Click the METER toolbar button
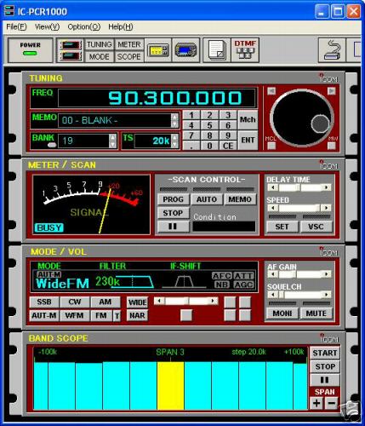The height and width of the screenshot is (426, 365). (129, 44)
